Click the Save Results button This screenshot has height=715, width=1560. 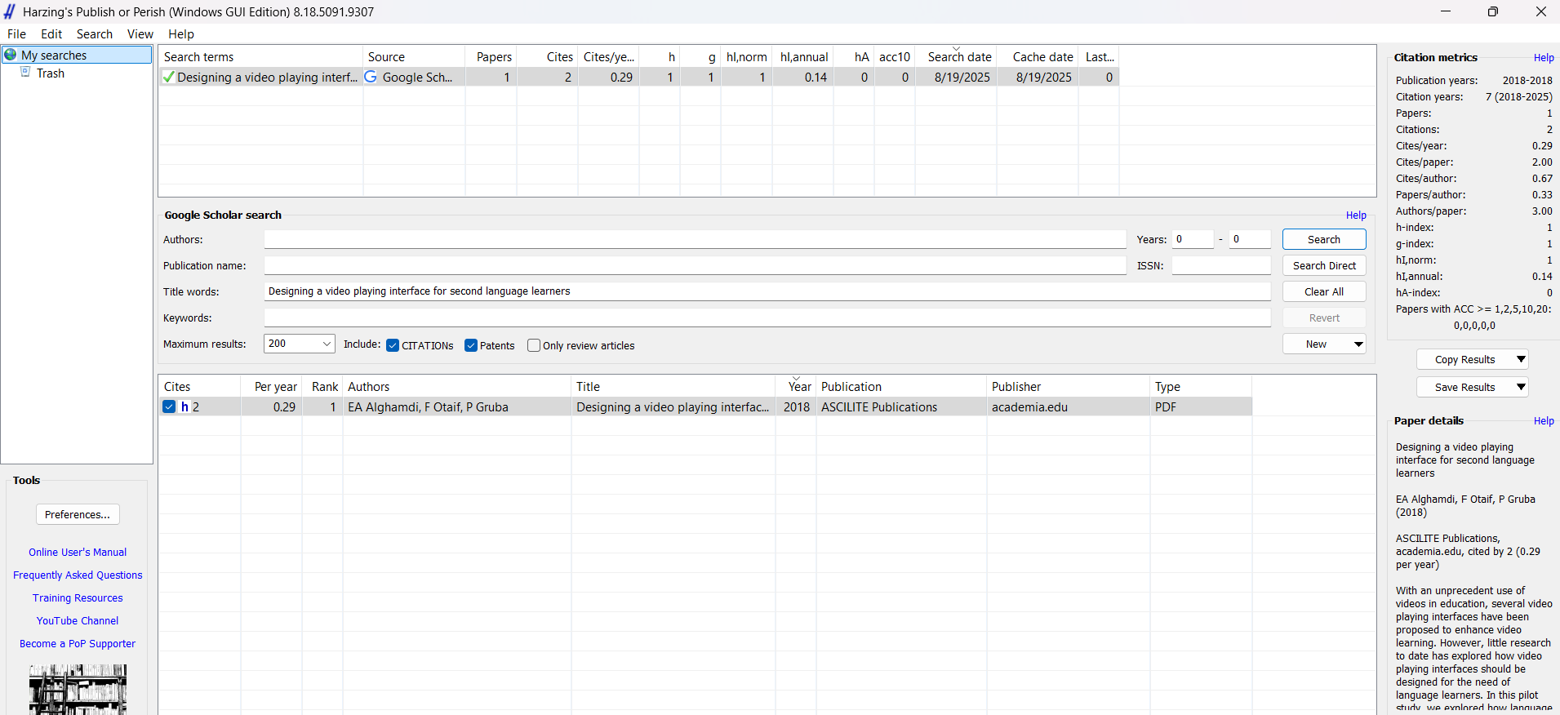(x=1465, y=387)
